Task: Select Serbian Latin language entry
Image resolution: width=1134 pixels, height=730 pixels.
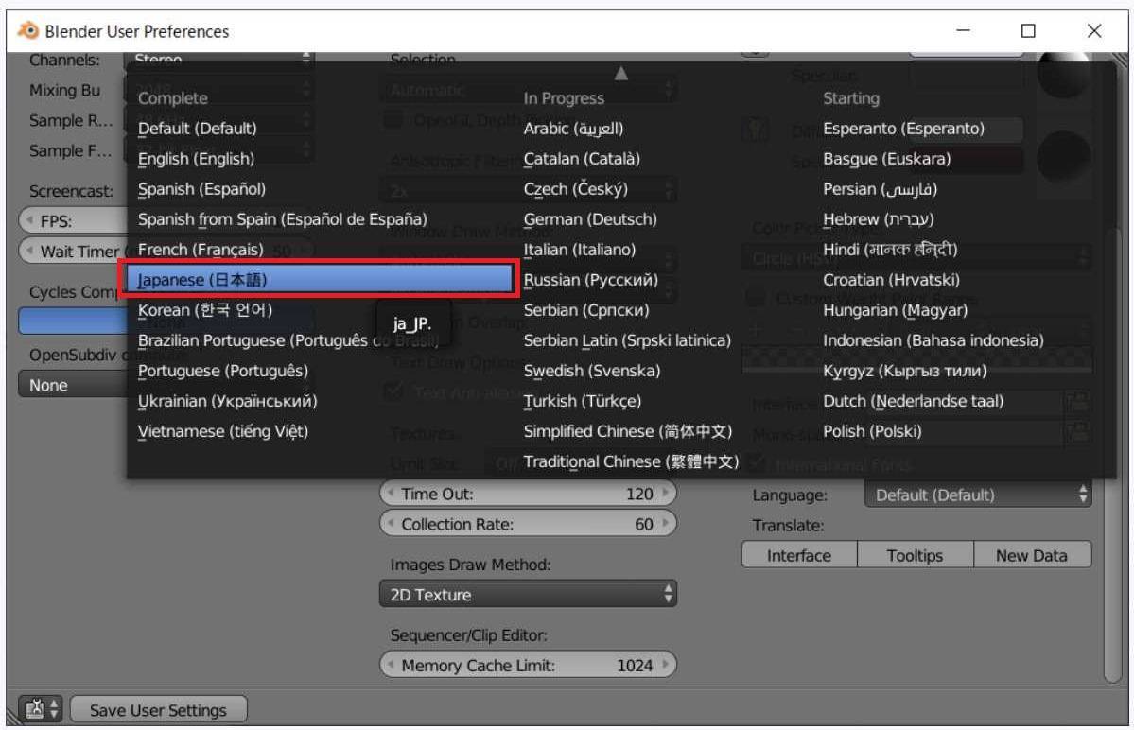Action: pyautogui.click(x=627, y=340)
